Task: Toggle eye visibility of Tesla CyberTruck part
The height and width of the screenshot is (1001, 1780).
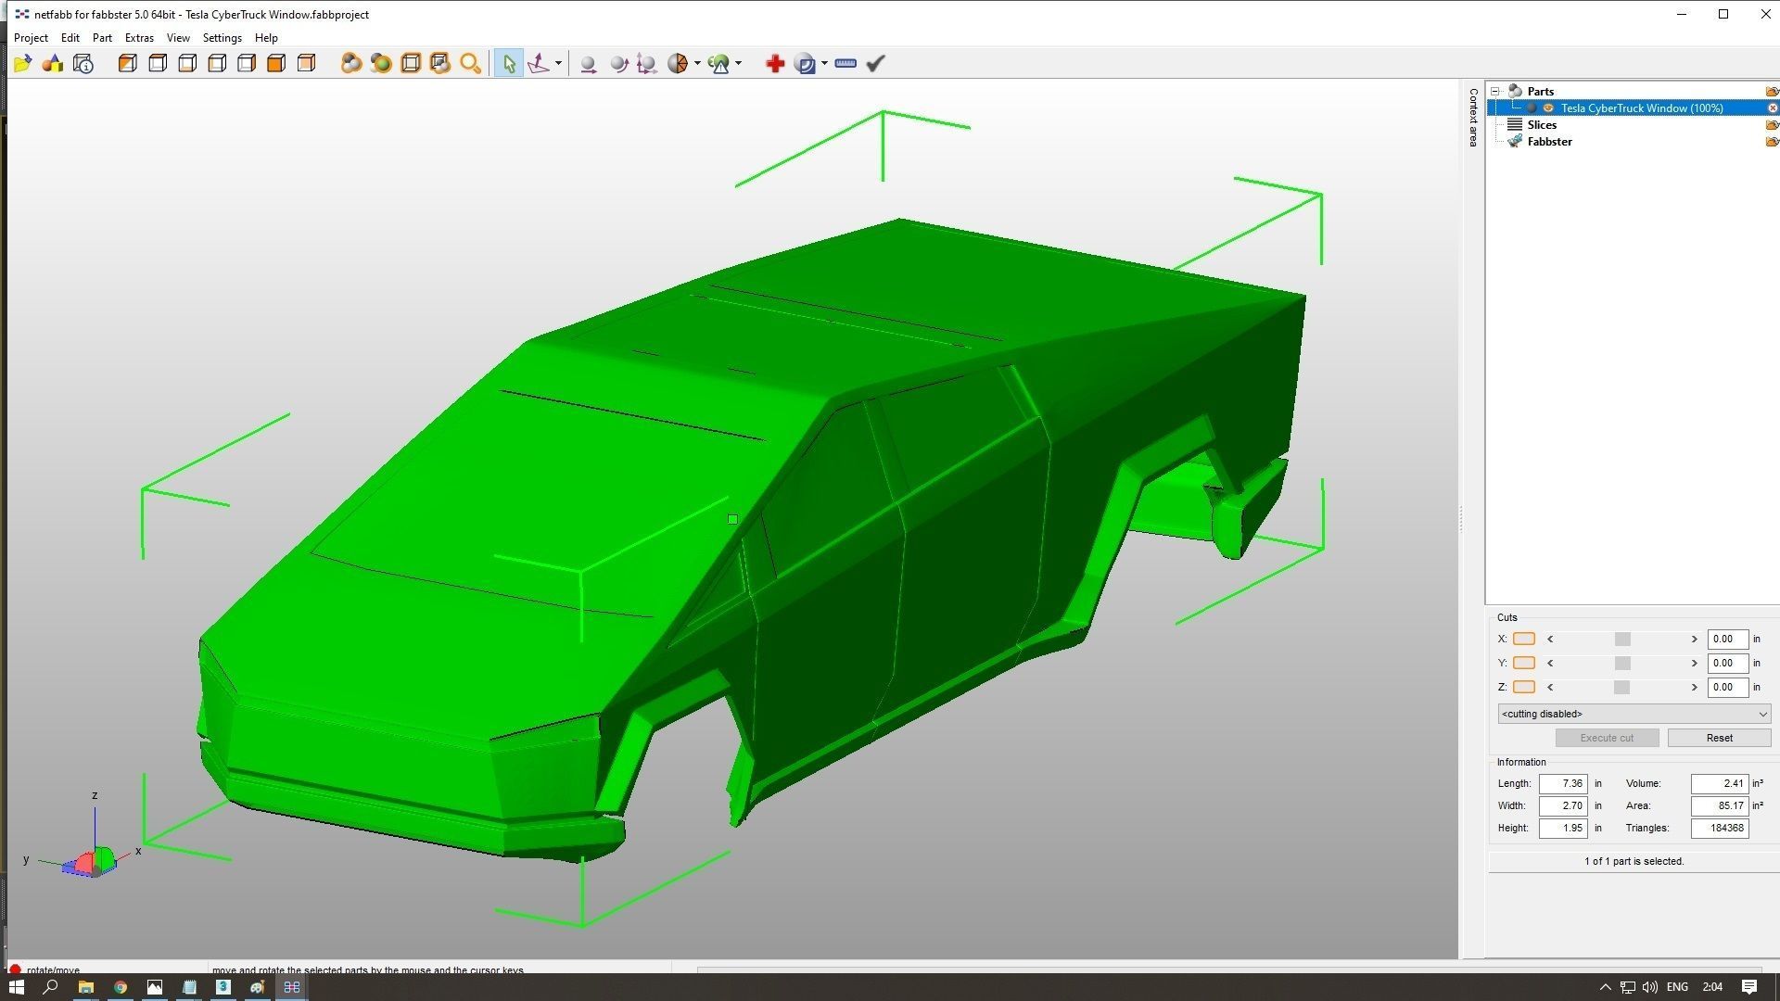Action: click(x=1547, y=108)
